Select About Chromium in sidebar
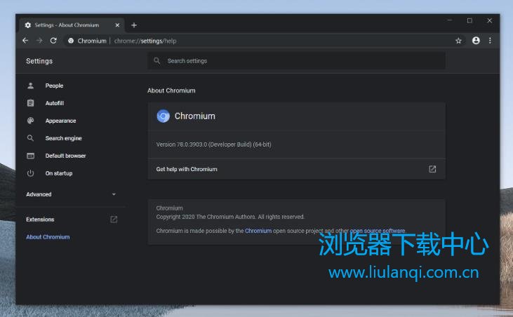Image resolution: width=513 pixels, height=317 pixels. [48, 237]
